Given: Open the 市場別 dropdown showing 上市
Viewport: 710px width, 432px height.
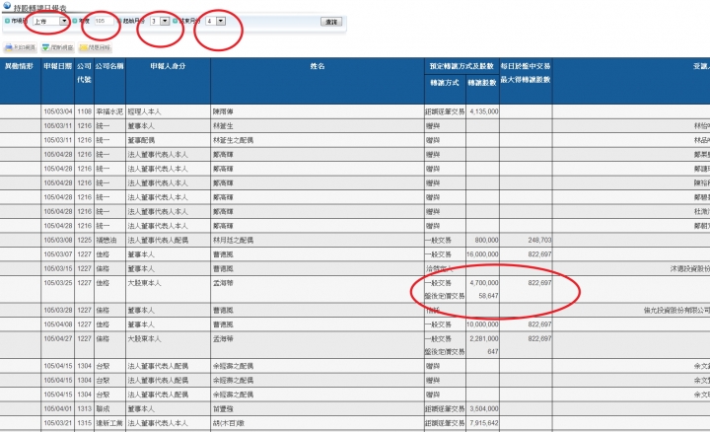Looking at the screenshot, I should tap(50, 21).
